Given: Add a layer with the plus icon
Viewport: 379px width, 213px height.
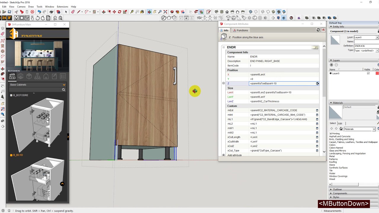Looking at the screenshot, I should pos(331,65).
